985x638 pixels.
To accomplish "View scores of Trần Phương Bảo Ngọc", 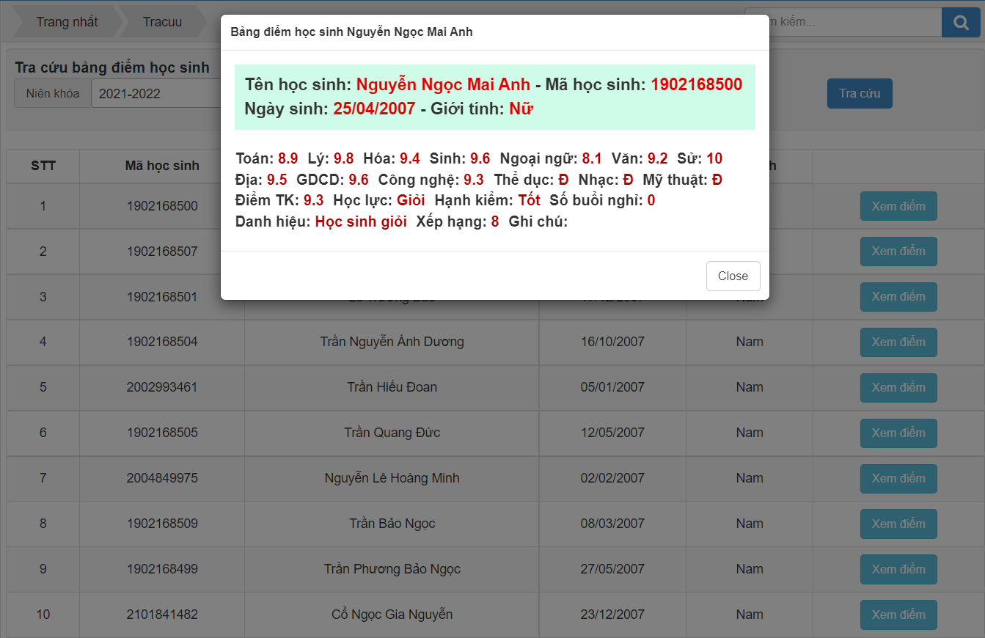I will (898, 569).
